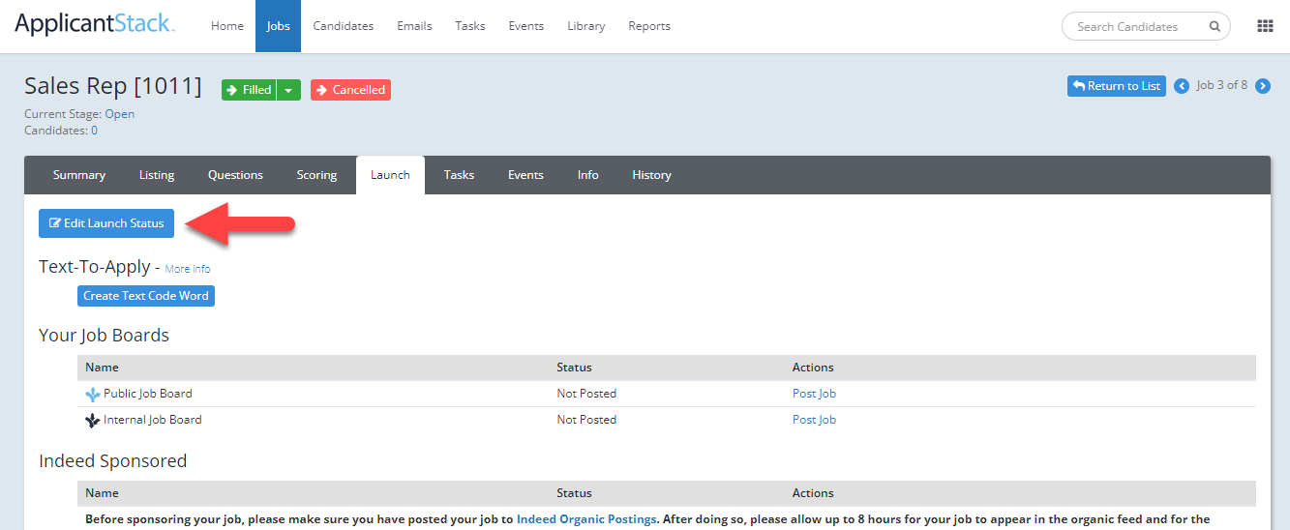Click the Your Job Boards heading

point(104,336)
